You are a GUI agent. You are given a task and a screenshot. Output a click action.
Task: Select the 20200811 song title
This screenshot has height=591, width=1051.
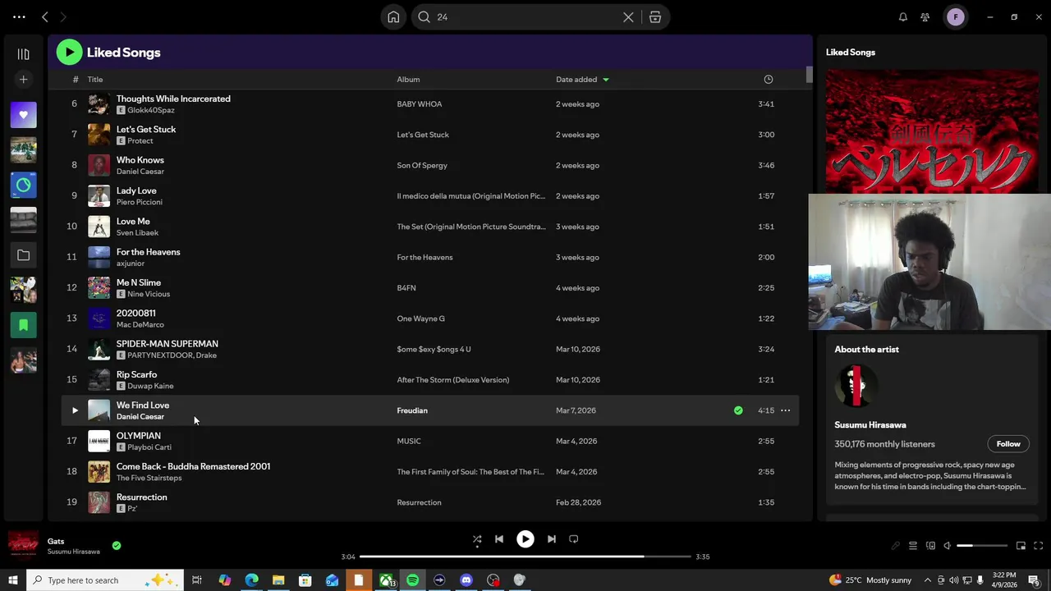[x=136, y=313]
